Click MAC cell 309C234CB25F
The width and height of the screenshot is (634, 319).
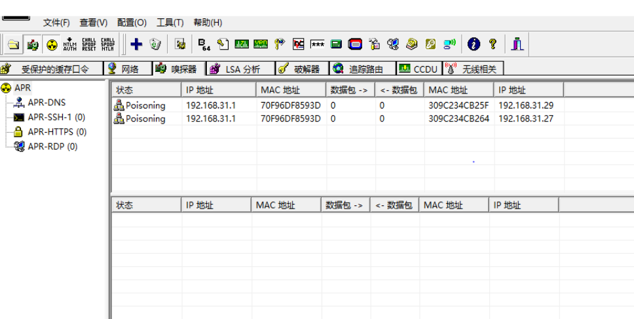[458, 105]
